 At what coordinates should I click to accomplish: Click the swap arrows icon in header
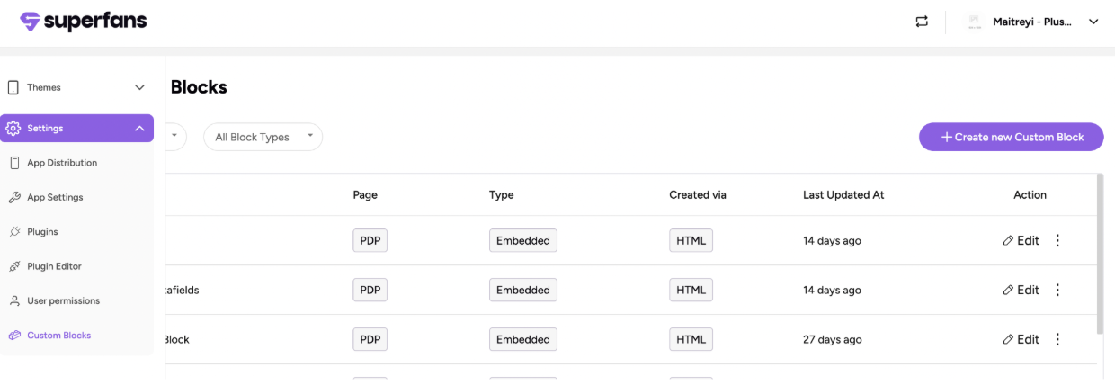click(922, 22)
